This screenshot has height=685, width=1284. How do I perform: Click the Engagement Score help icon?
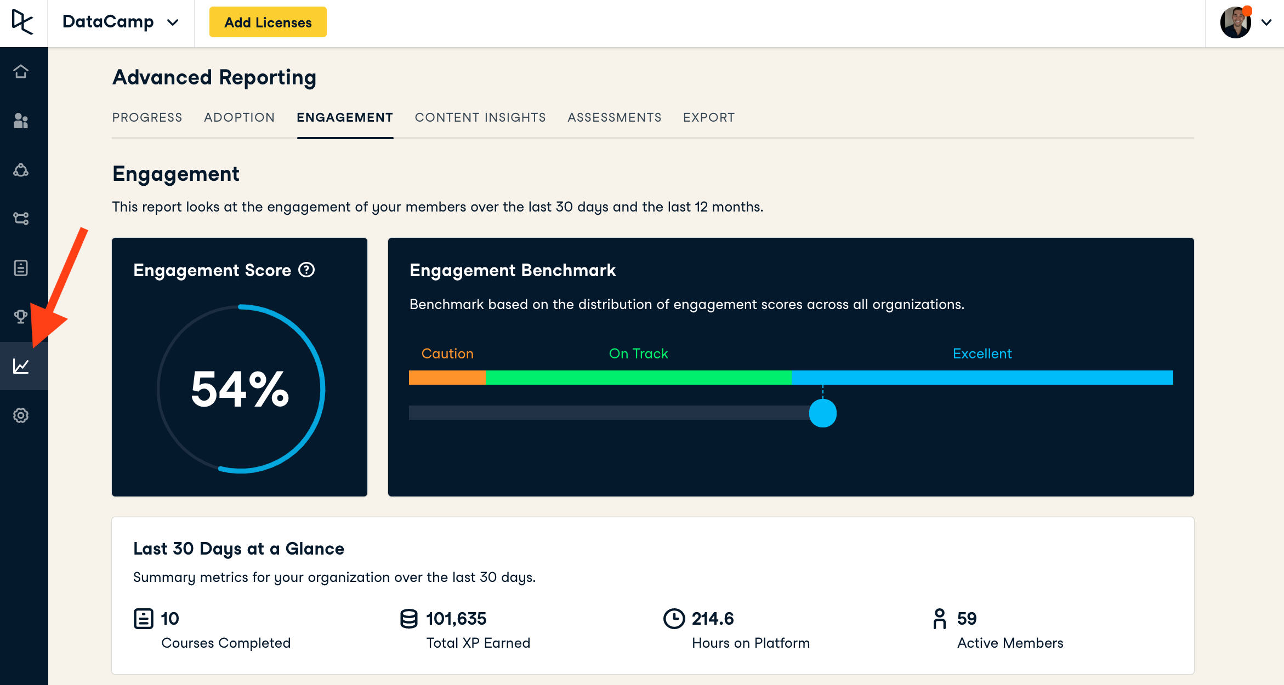pos(306,270)
